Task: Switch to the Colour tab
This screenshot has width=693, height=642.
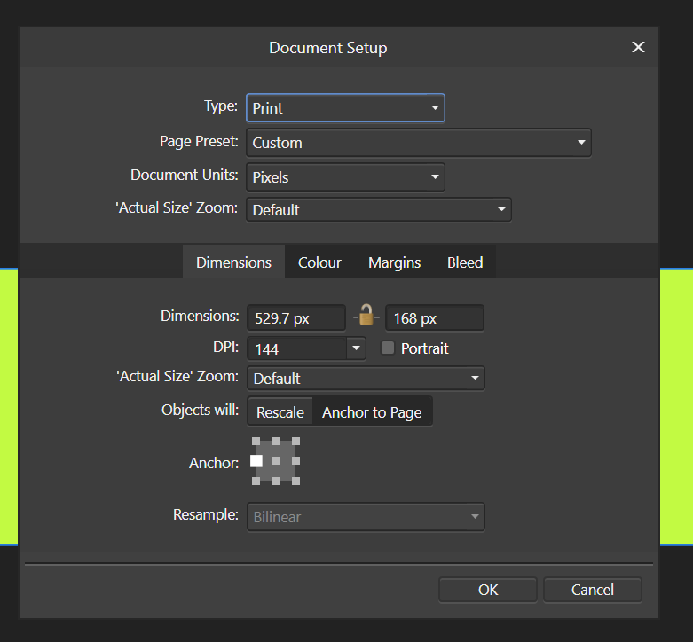Action: coord(319,262)
